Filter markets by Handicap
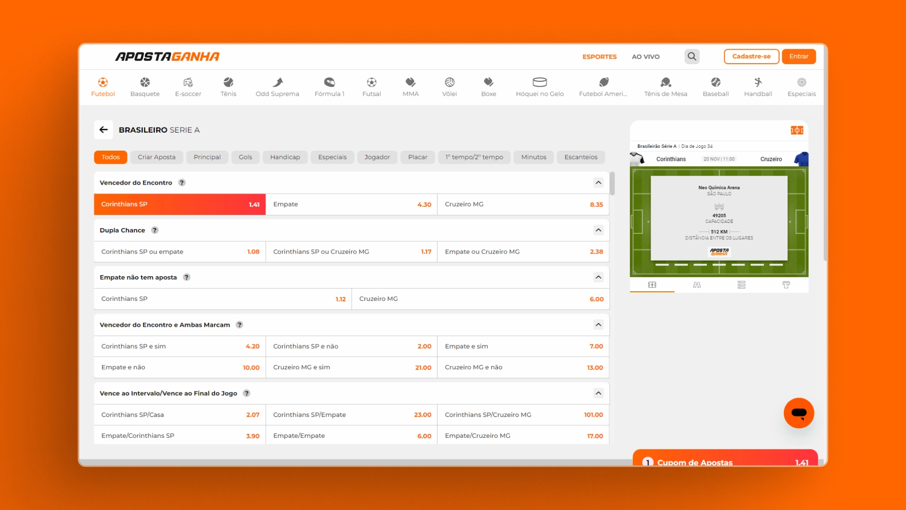 [285, 157]
